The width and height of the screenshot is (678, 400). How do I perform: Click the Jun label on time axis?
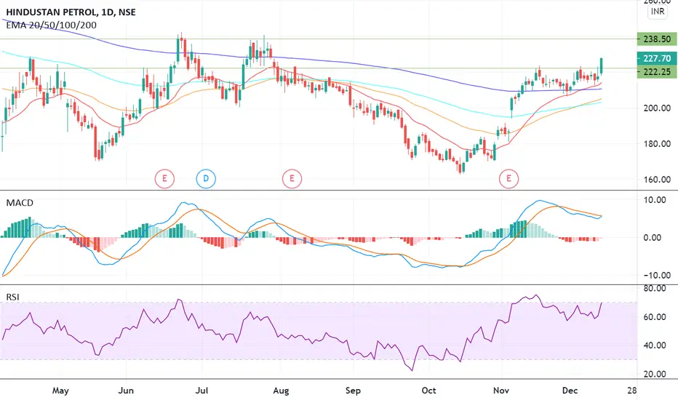(x=126, y=391)
